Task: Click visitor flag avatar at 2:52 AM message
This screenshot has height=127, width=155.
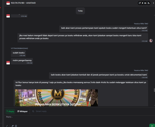Action: (8, 16)
